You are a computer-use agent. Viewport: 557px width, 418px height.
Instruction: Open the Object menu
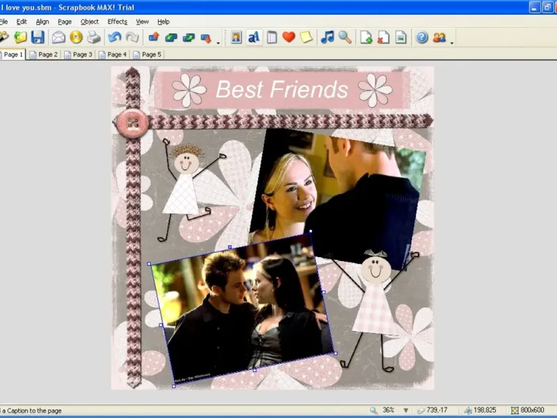(x=90, y=22)
